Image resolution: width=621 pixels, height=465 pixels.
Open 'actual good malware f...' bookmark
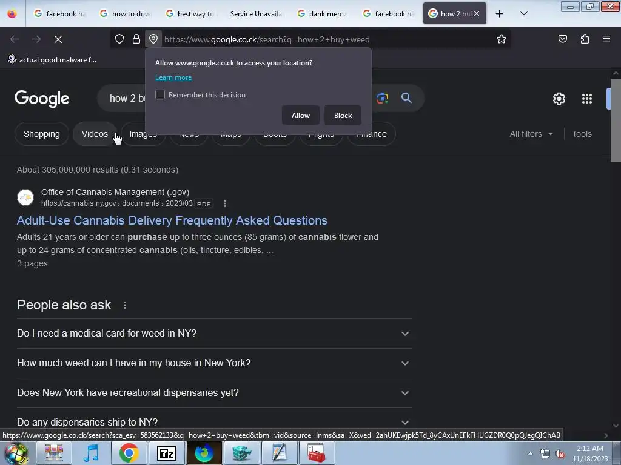click(52, 60)
